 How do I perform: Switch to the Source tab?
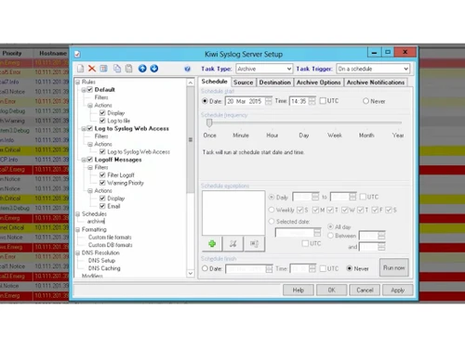point(244,83)
